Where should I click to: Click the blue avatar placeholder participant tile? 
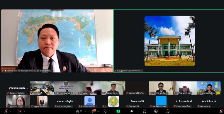click(x=90, y=101)
